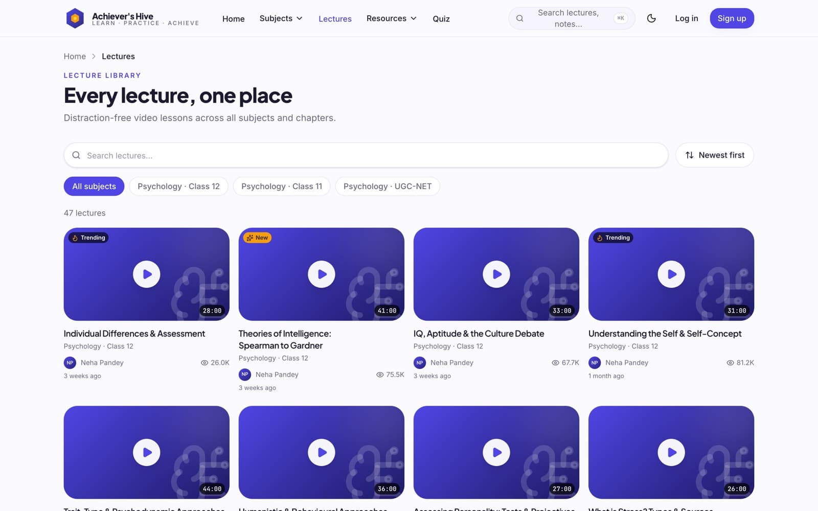Image resolution: width=818 pixels, height=511 pixels.
Task: Click the 41:00 duration badge
Action: (387, 311)
